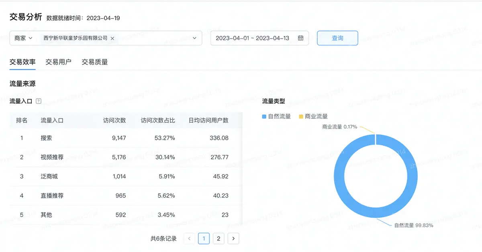This screenshot has width=482, height=252.
Task: Toggle the 自然流量 legend item
Action: pos(276,117)
